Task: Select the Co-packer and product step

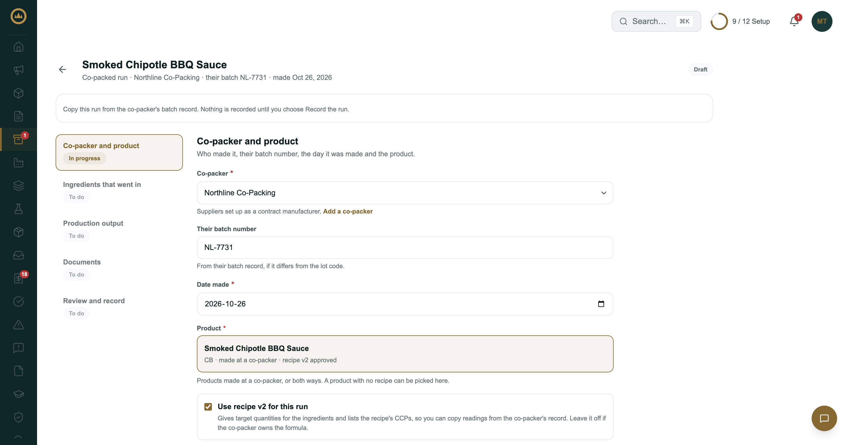Action: pos(119,152)
